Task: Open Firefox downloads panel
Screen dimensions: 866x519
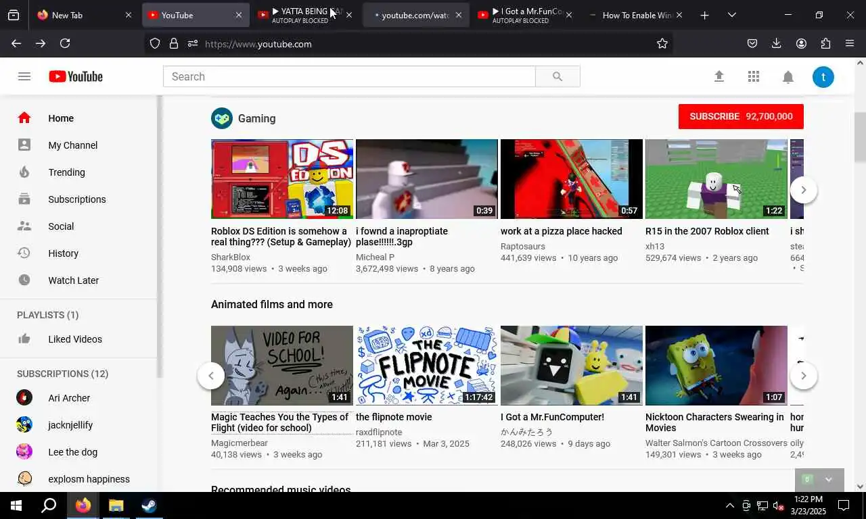Action: click(777, 43)
